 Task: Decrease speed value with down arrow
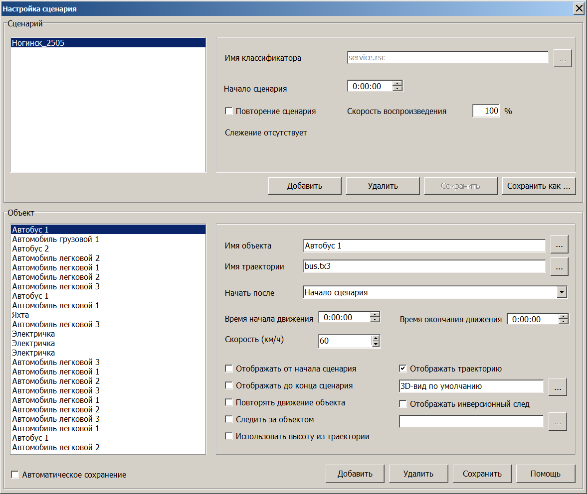(376, 344)
